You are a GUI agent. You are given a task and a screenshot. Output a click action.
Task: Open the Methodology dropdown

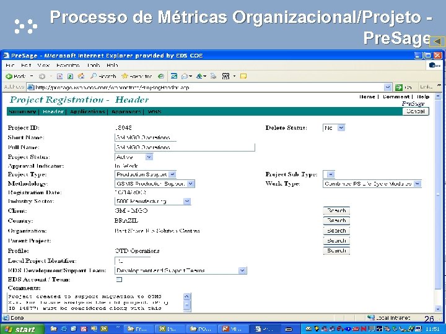click(191, 184)
